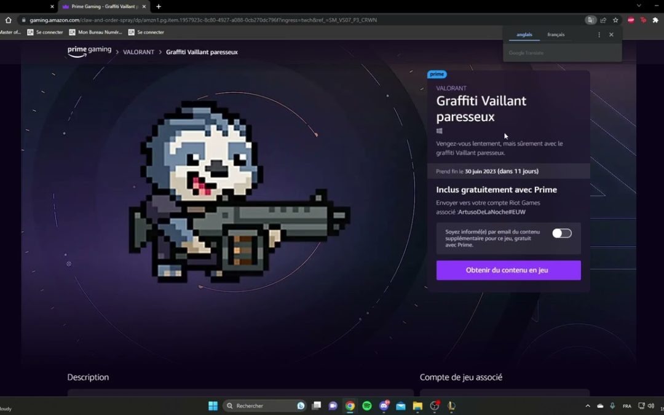The image size is (664, 415).
Task: Switch translation to anglais tab
Action: click(x=524, y=34)
